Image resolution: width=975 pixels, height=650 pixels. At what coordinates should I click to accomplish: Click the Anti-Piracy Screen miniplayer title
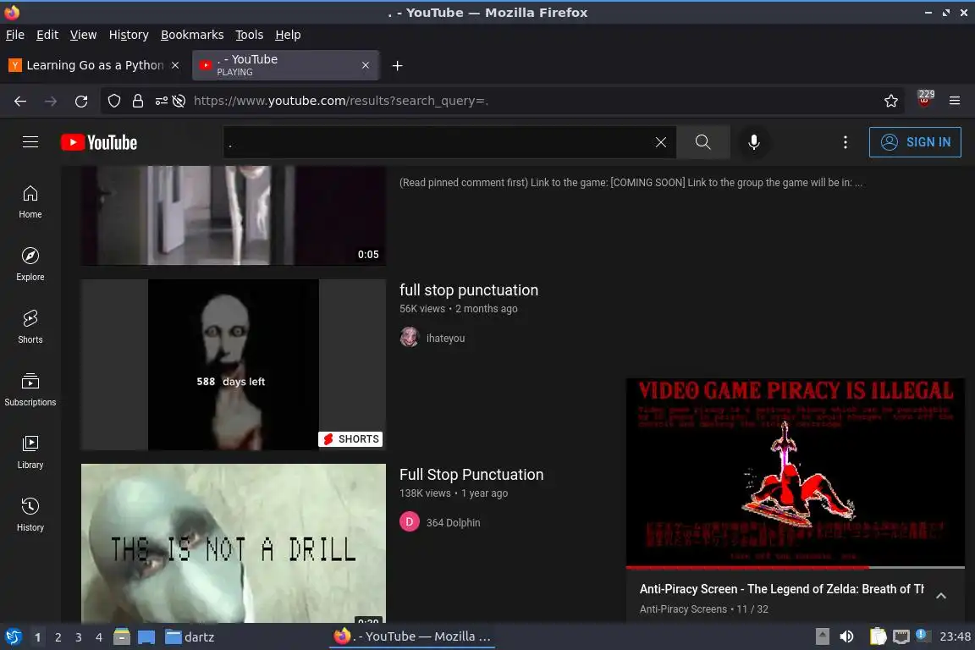[782, 588]
